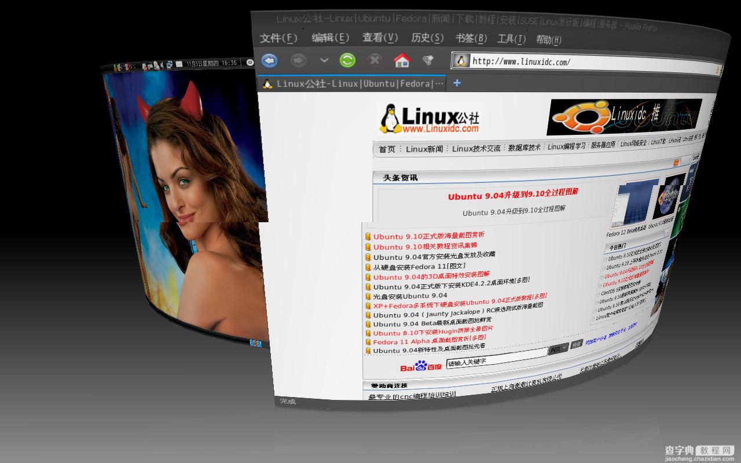Open the Linux编程学习 navigation link
This screenshot has height=463, width=741.
567,146
